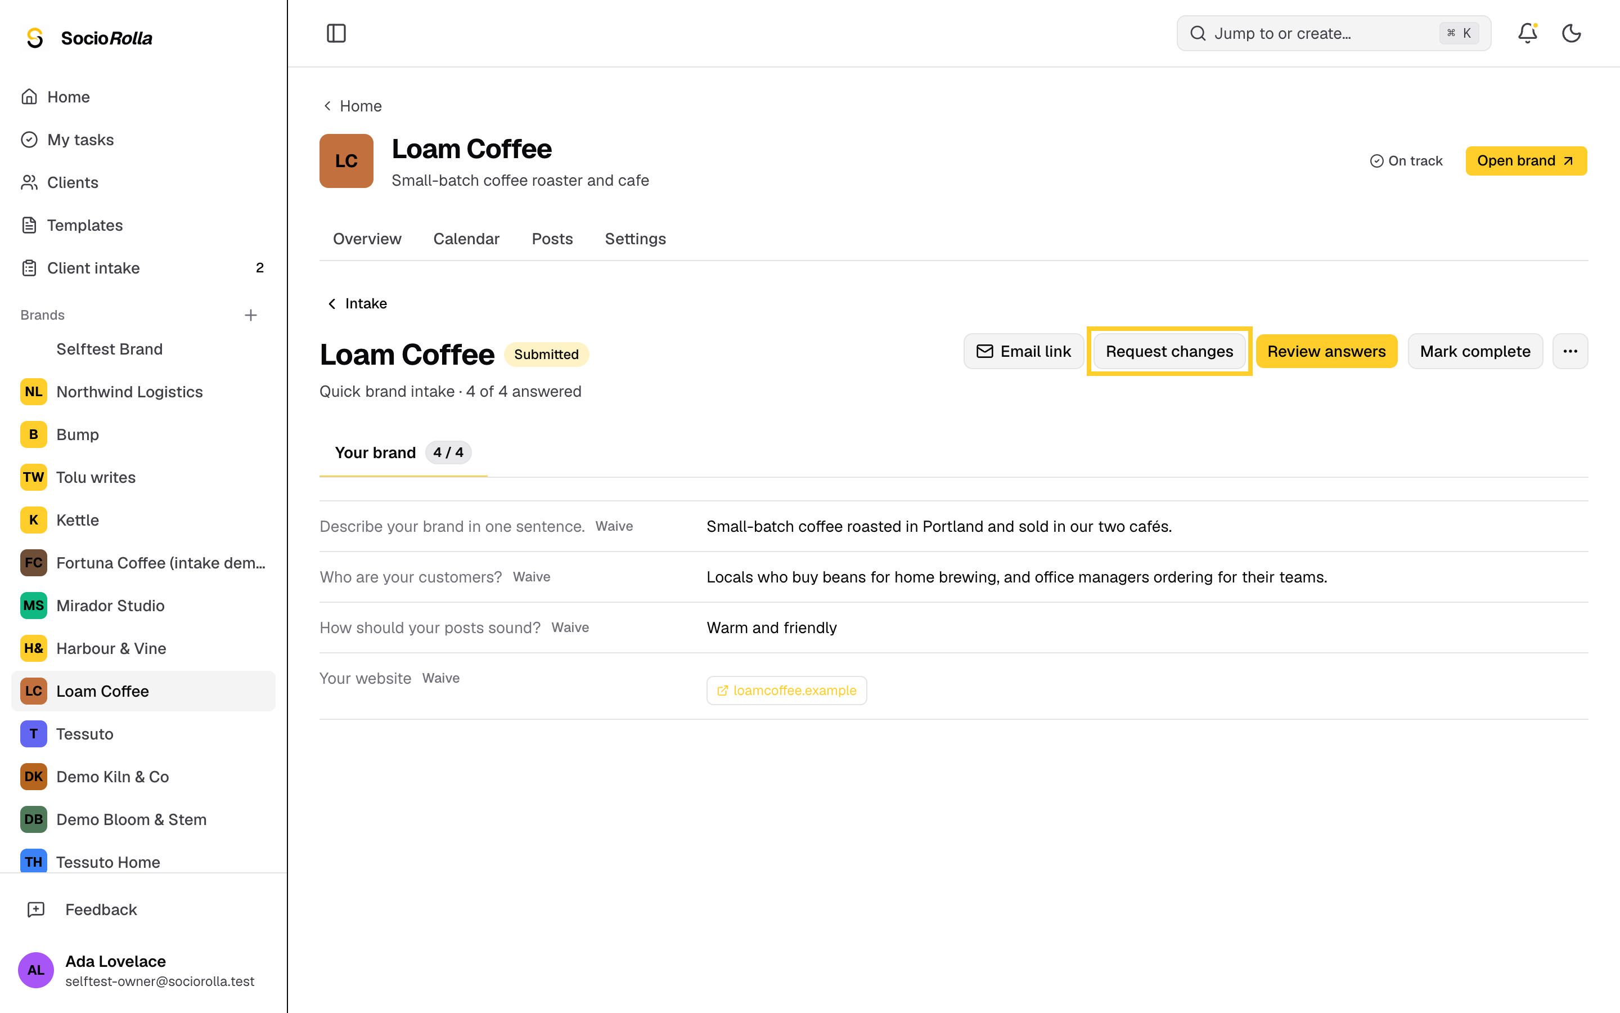This screenshot has height=1013, width=1620.
Task: Switch to dark mode with moon icon
Action: tap(1571, 34)
